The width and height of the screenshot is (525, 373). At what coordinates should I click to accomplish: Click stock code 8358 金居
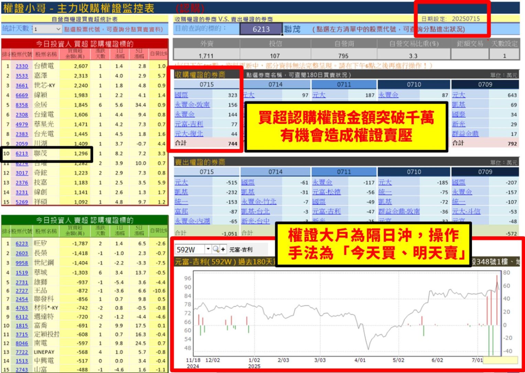point(22,105)
